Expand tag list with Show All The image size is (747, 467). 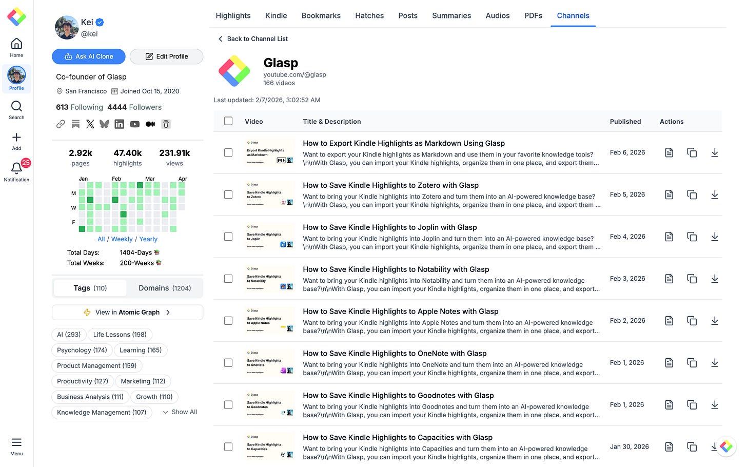[x=180, y=412]
